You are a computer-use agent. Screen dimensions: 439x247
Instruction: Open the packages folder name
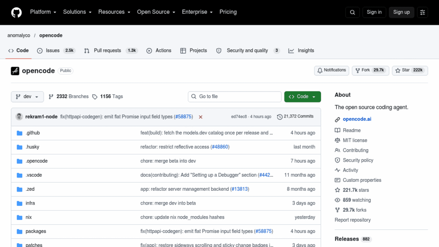[36, 232]
